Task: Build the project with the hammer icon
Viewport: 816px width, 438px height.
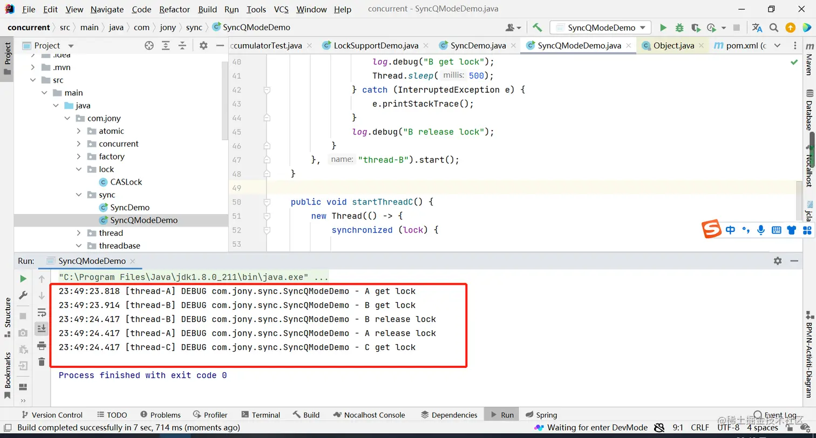Action: (537, 28)
